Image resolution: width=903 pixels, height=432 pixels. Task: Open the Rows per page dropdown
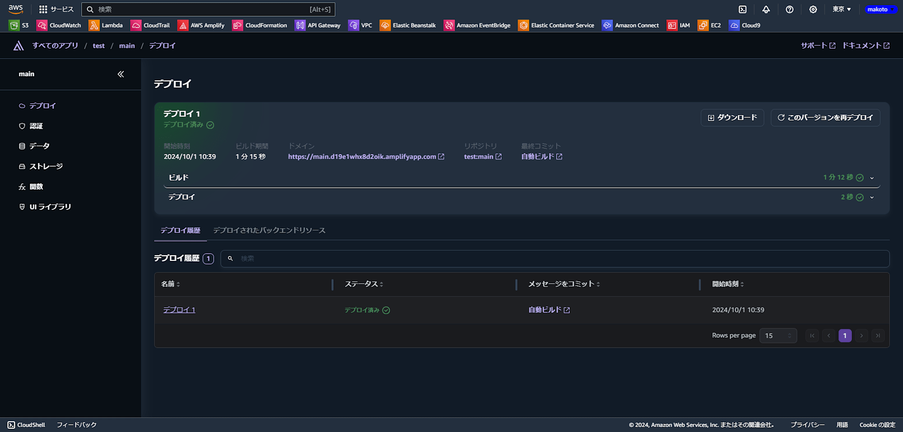(x=778, y=335)
